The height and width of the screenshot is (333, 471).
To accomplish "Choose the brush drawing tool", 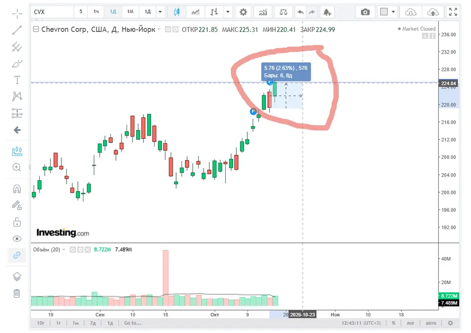I will click(17, 64).
